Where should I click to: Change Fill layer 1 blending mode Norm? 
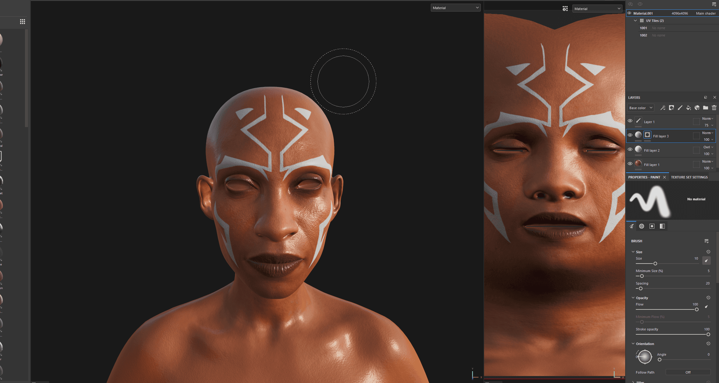point(708,161)
